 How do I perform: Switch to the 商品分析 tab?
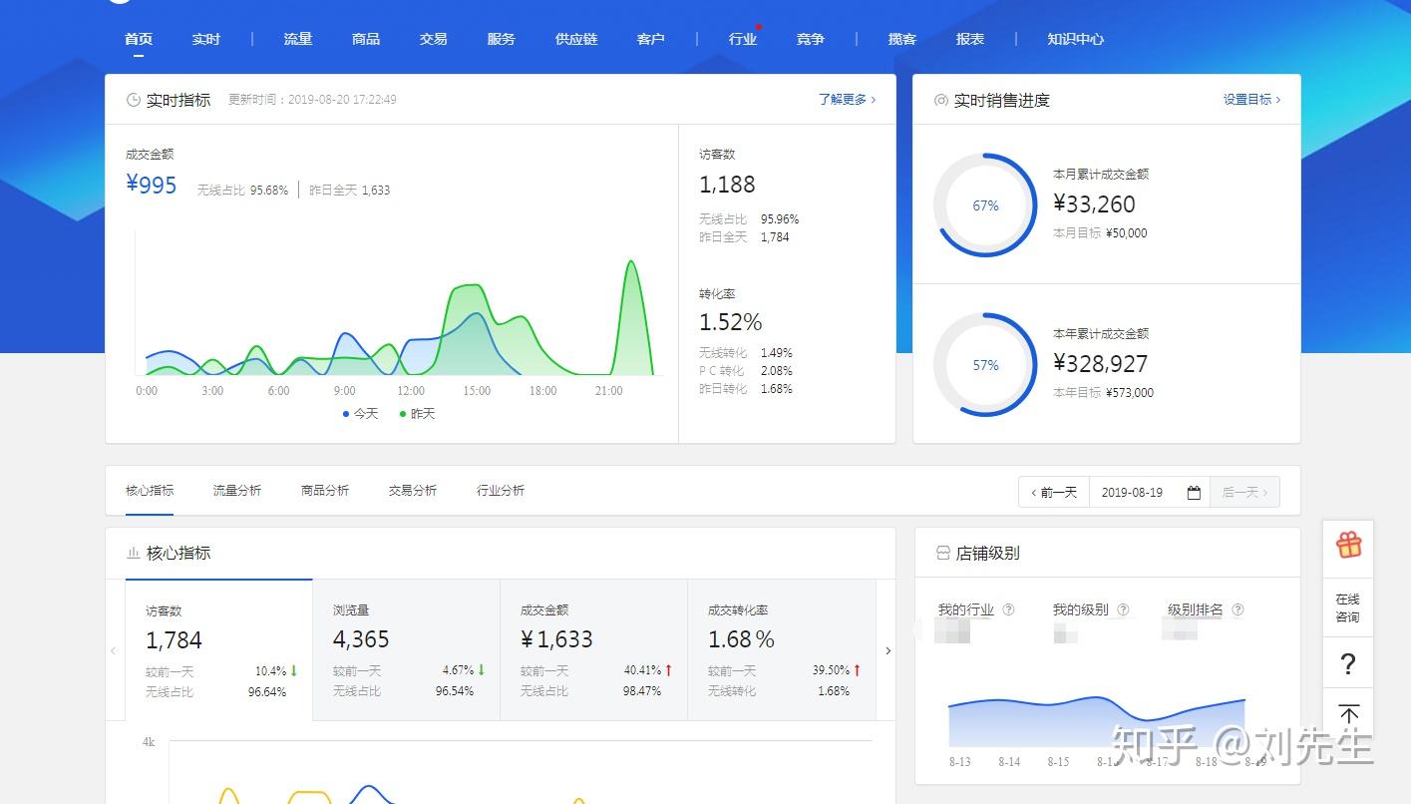[325, 491]
